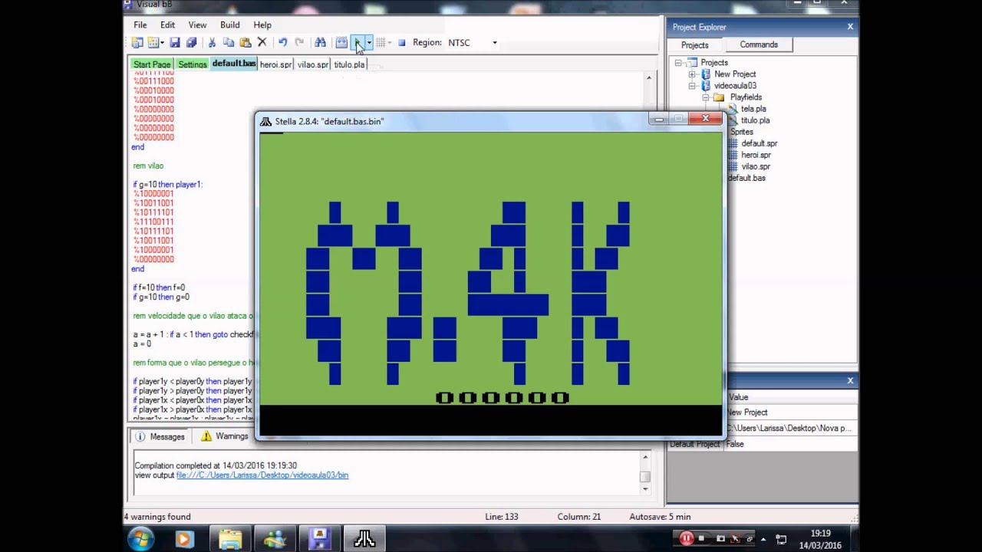
Task: Click the red pause recording tray icon
Action: click(x=687, y=539)
